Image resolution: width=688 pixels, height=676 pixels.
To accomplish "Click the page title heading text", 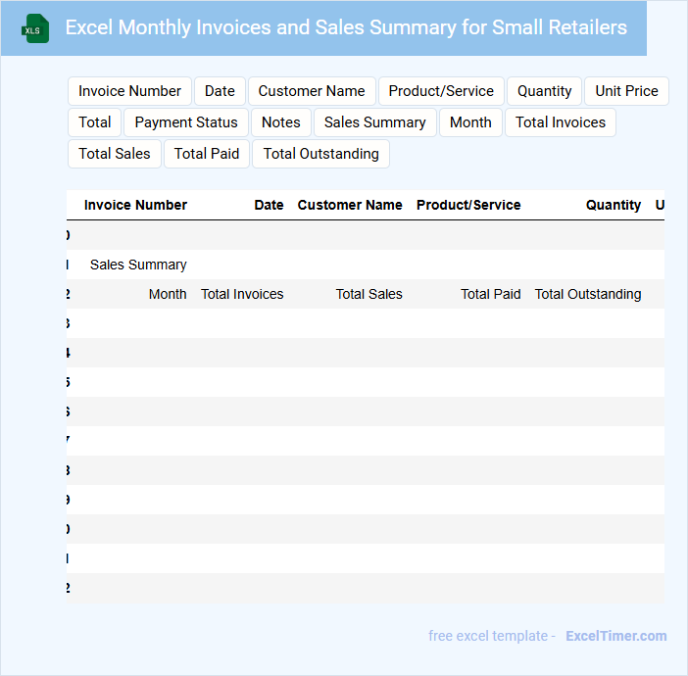I will (x=346, y=27).
